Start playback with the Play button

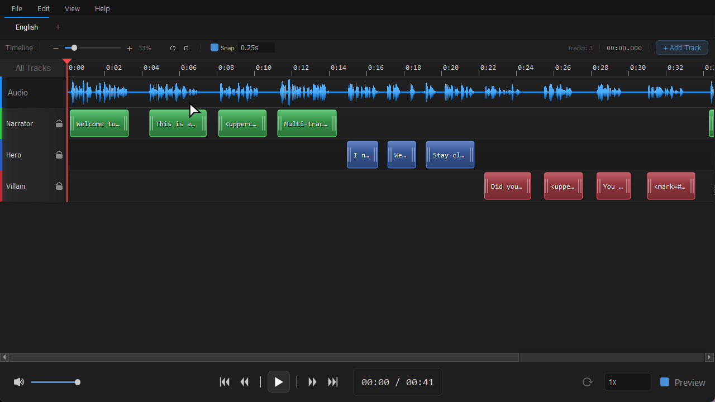[x=279, y=382]
